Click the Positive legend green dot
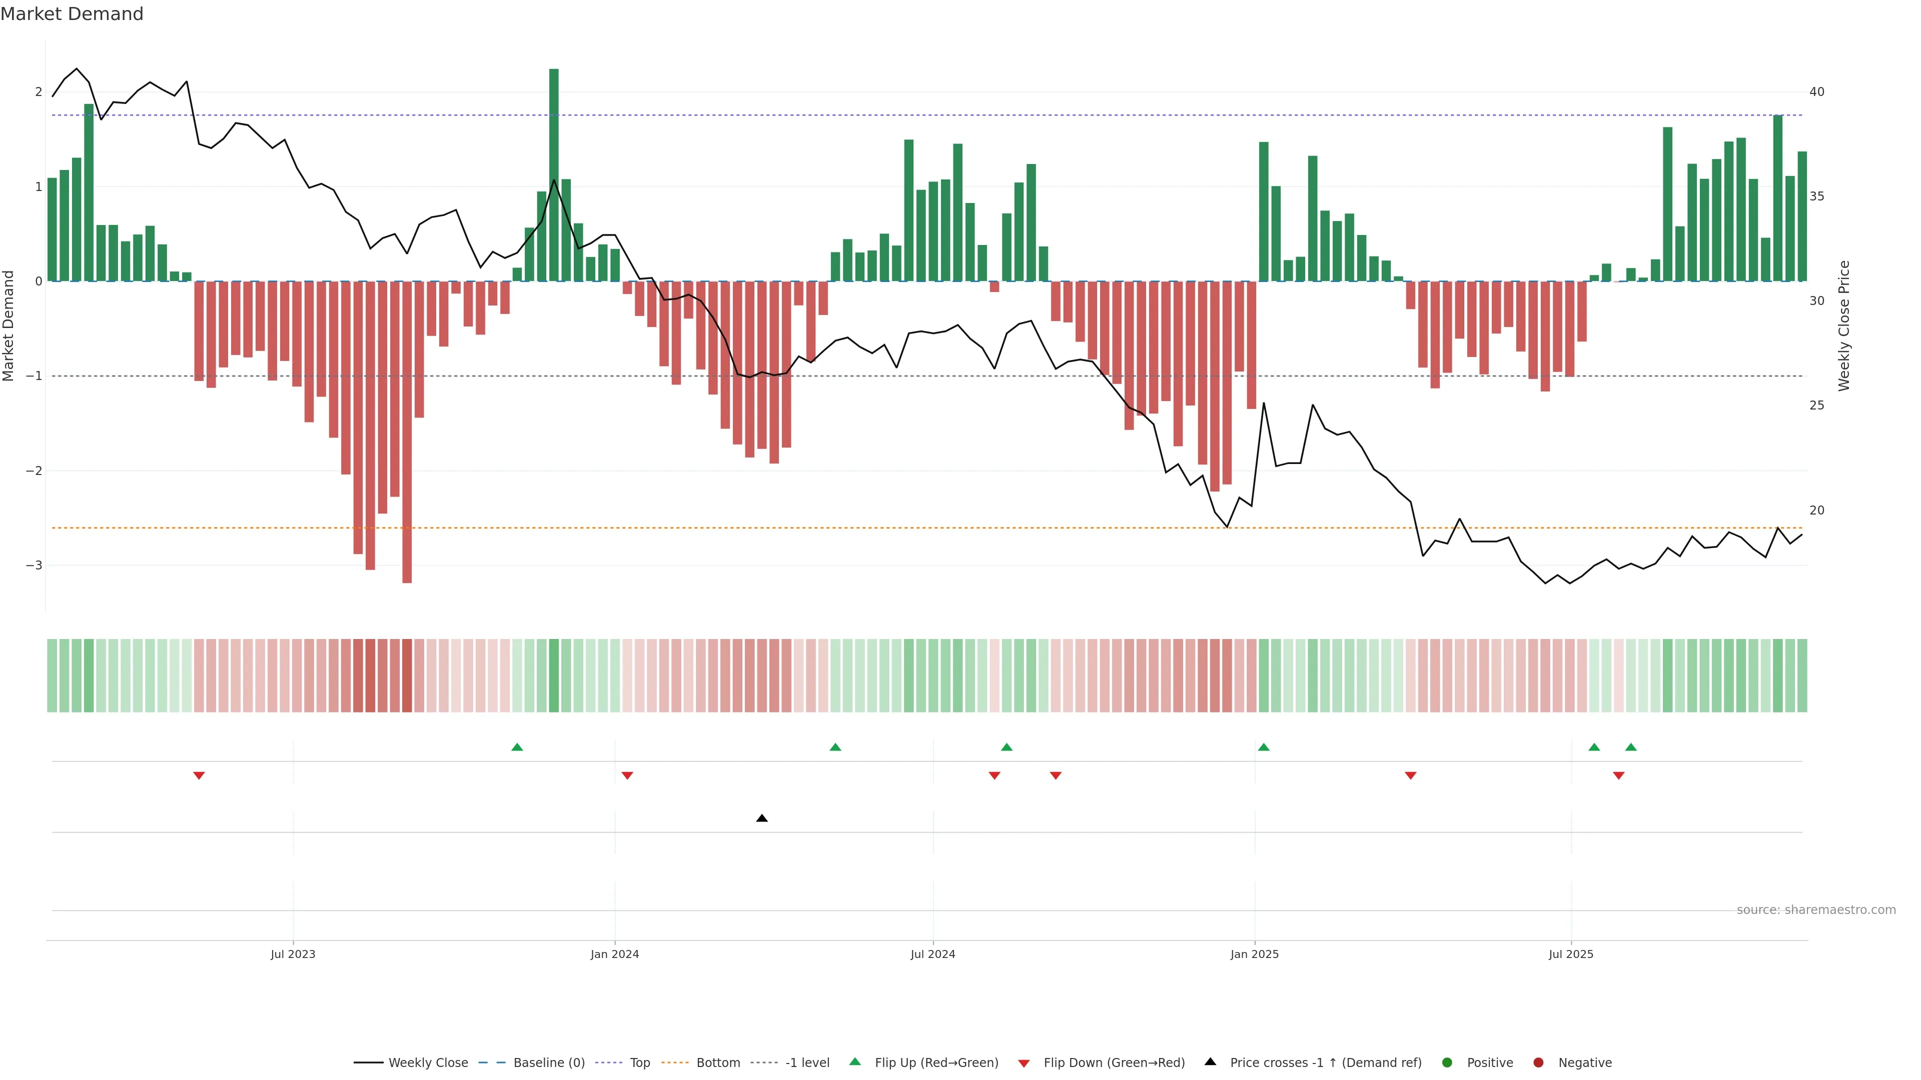 (1447, 1063)
